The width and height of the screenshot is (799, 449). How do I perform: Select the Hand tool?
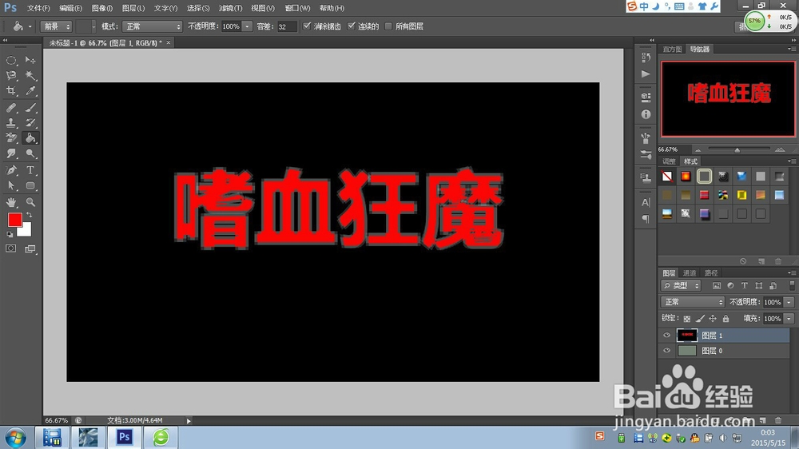point(11,202)
